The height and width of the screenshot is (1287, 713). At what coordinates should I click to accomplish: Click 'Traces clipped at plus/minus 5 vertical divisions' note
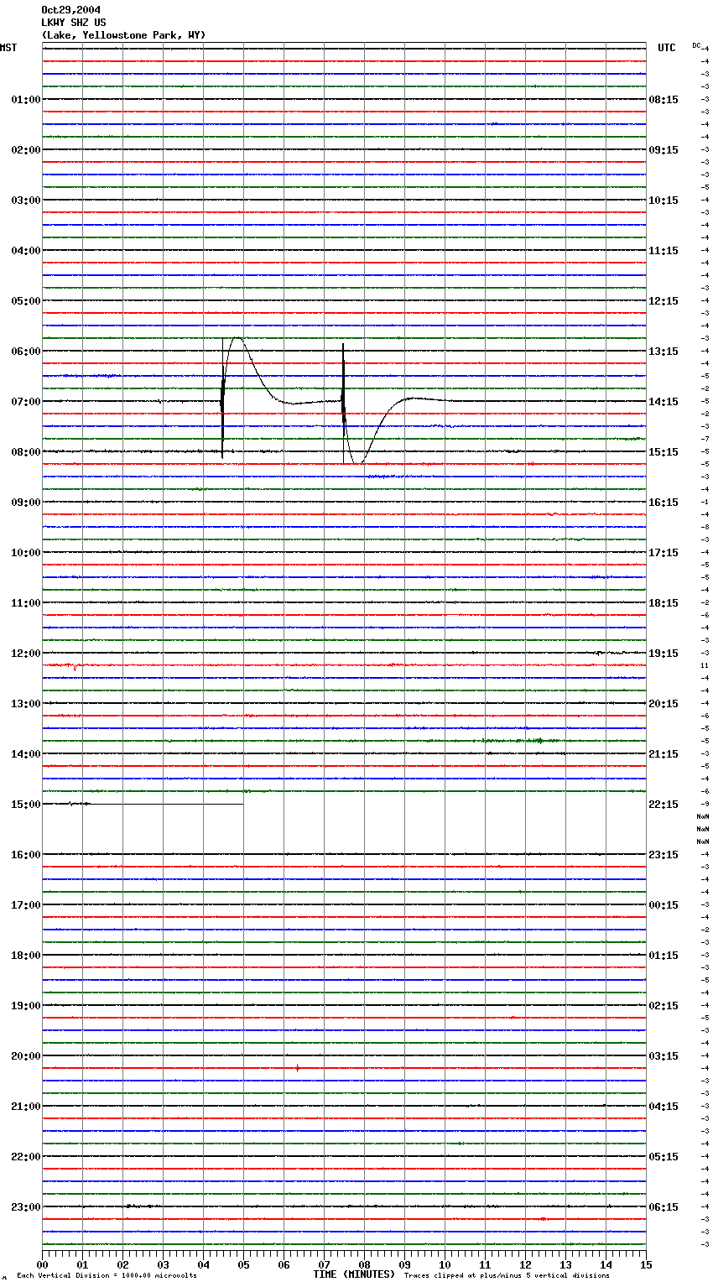pos(507,1276)
